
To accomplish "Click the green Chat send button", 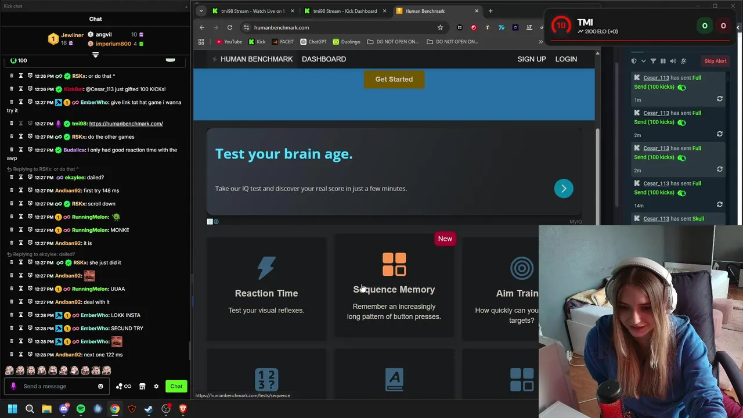I will click(176, 386).
